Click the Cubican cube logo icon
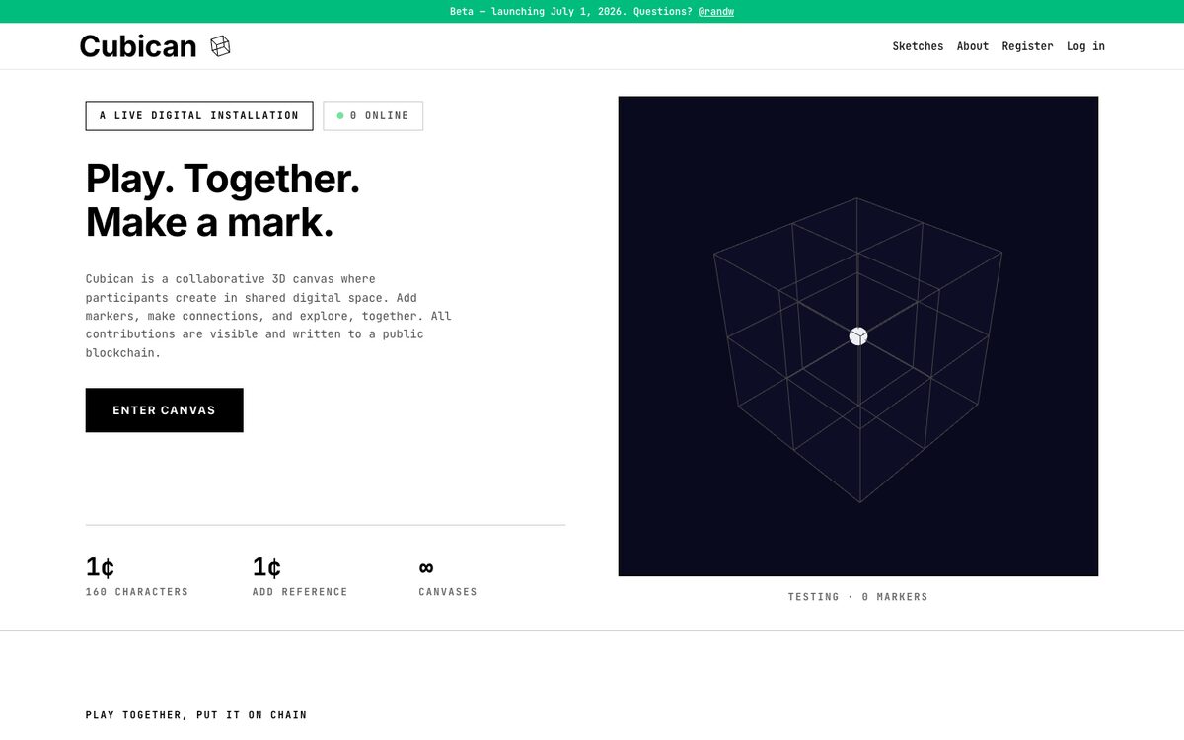Viewport: 1184px width, 740px height. 220,46
